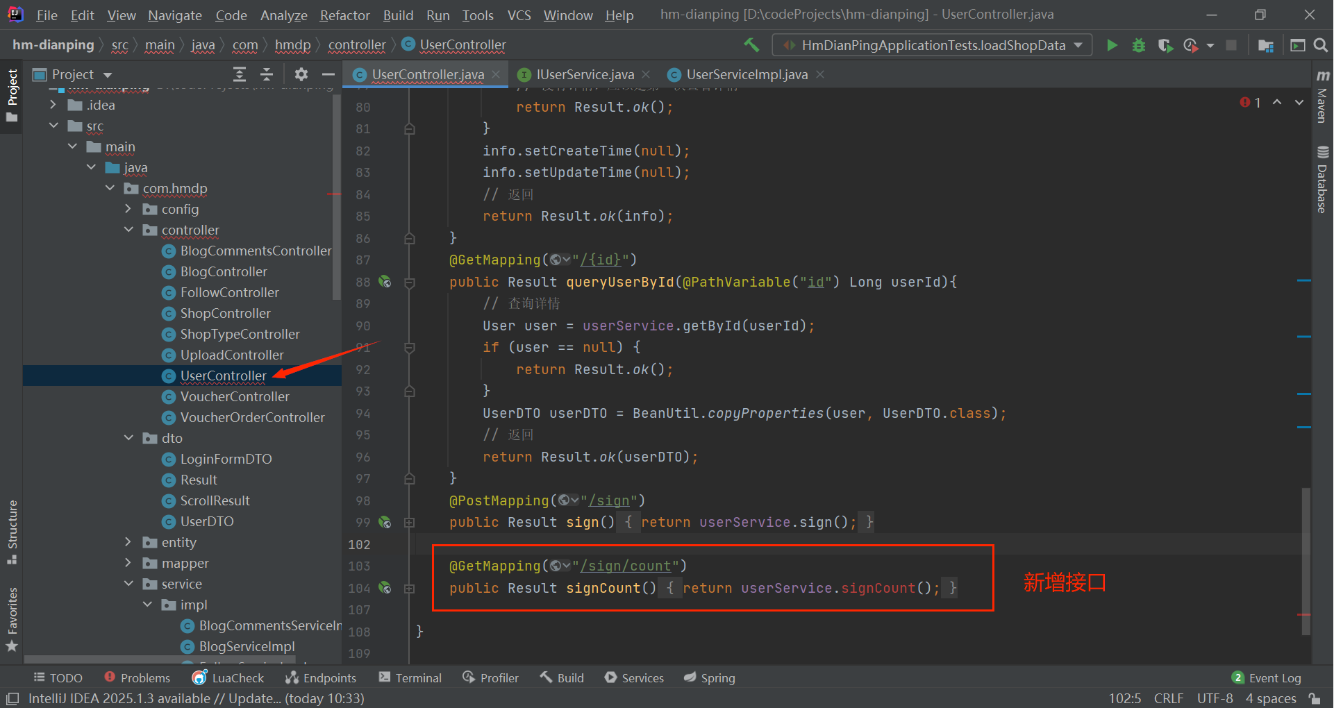This screenshot has height=708, width=1334.
Task: Select VoucherOrderController file
Action: (x=252, y=417)
